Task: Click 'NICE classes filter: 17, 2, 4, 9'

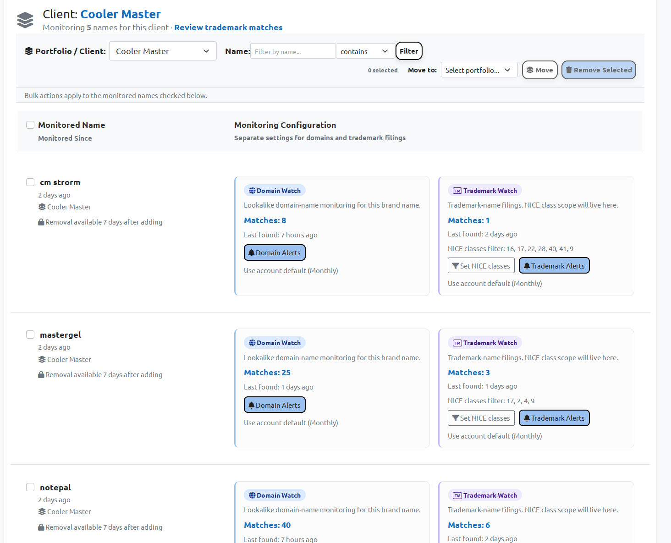Action: coord(491,400)
